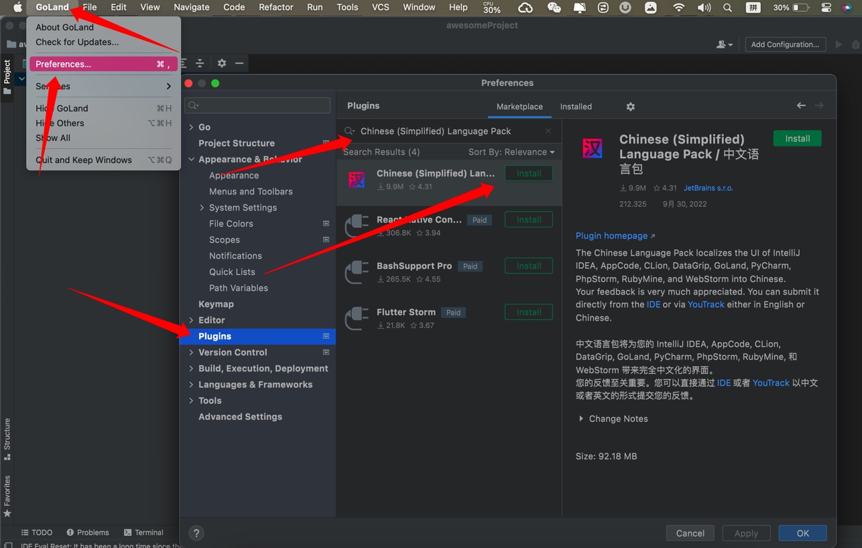This screenshot has height=548, width=862.
Task: Open the Refactor menu
Action: pos(276,7)
